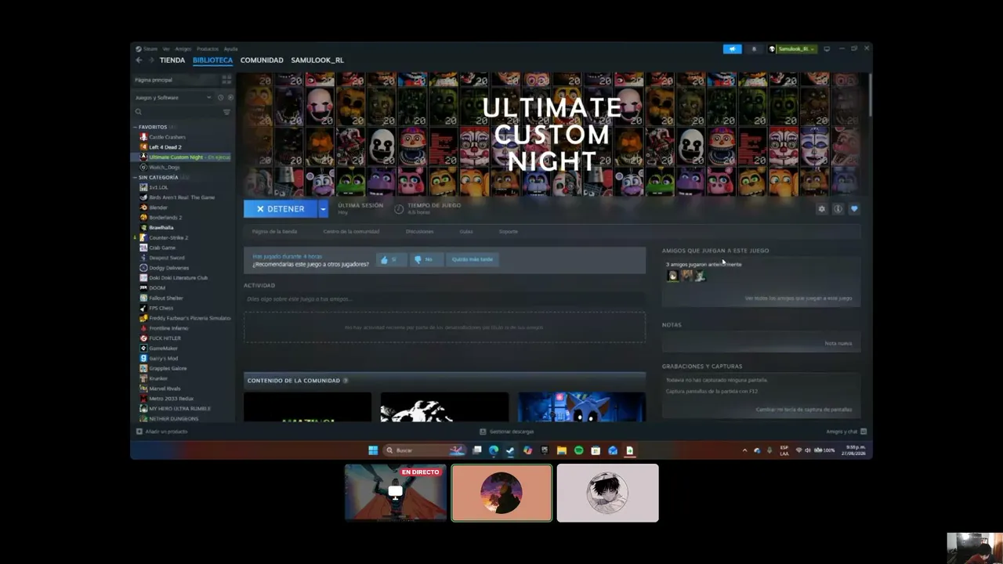Open advanced filter options icon in sidebar
1003x564 pixels.
tap(226, 112)
